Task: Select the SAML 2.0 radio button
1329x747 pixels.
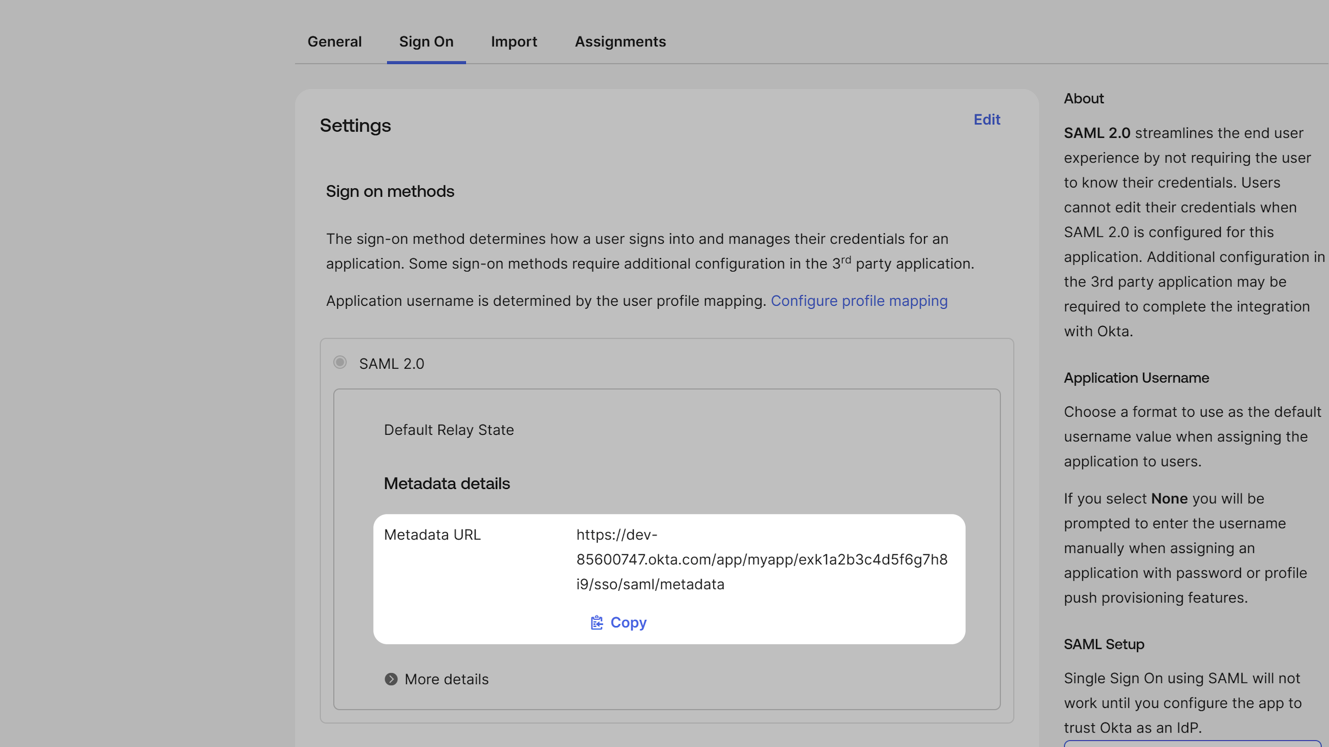Action: pos(340,362)
